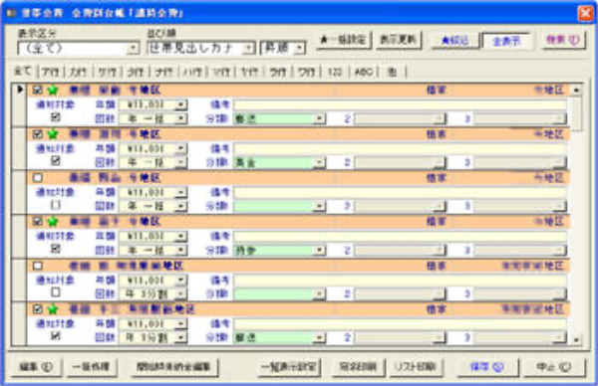Click the 表示更新 button
Image resolution: width=598 pixels, height=386 pixels.
399,40
